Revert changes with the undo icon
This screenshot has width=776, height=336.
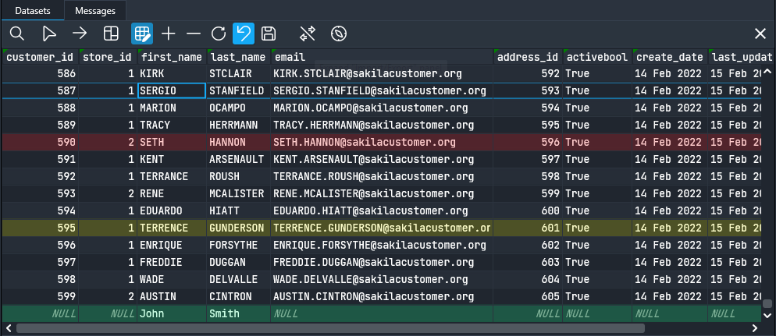point(244,34)
